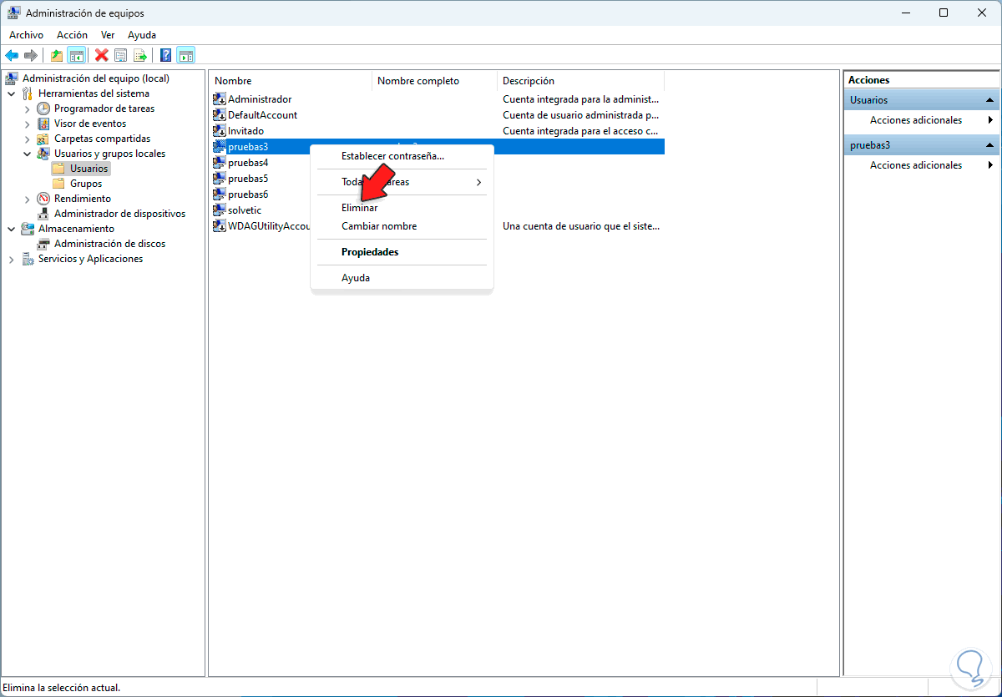
Task: Expand the Servicios y Aplicaciones node
Action: 12,258
